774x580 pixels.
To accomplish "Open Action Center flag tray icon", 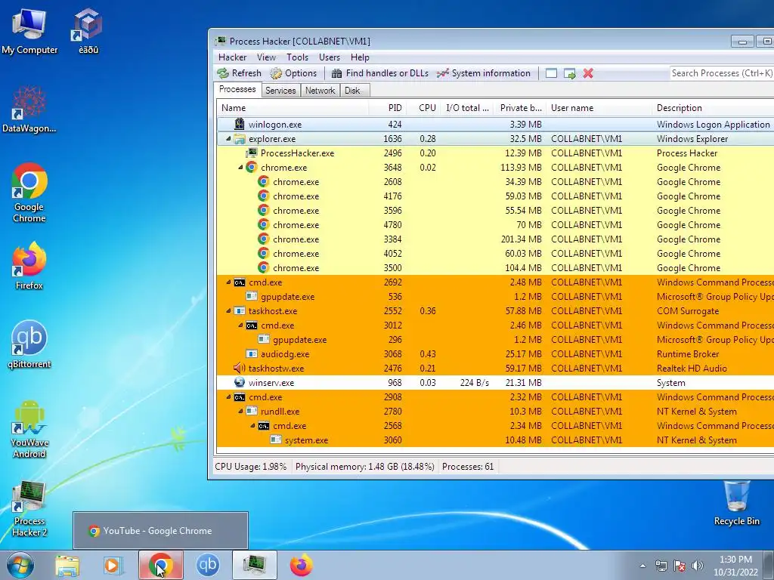I will [680, 566].
